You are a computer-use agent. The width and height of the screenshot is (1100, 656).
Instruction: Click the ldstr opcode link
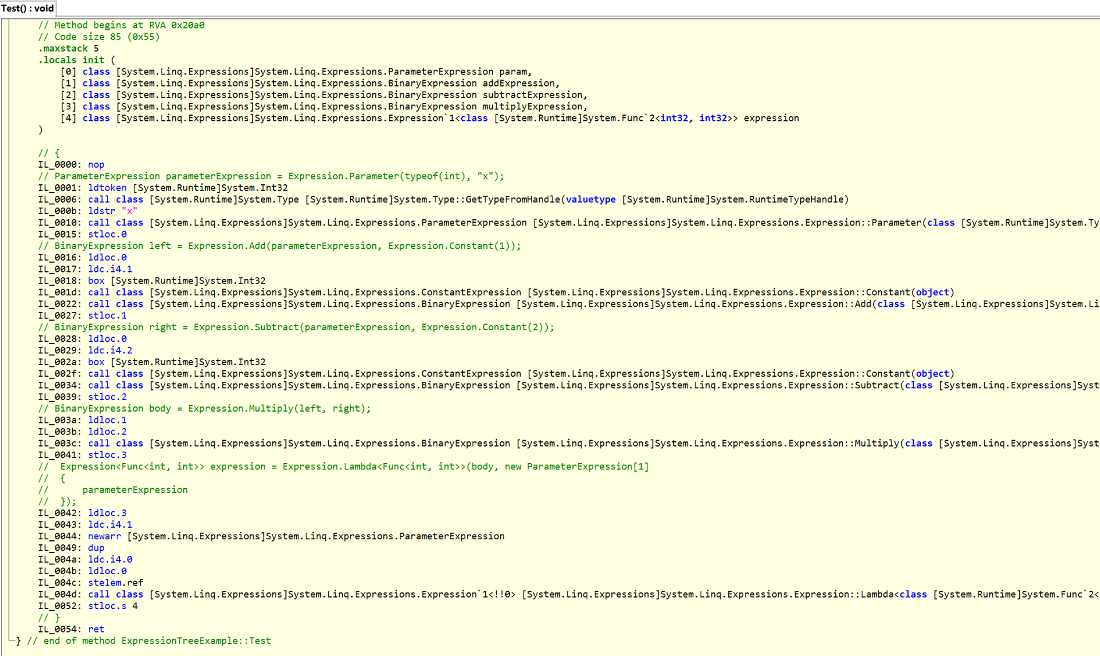coord(101,211)
